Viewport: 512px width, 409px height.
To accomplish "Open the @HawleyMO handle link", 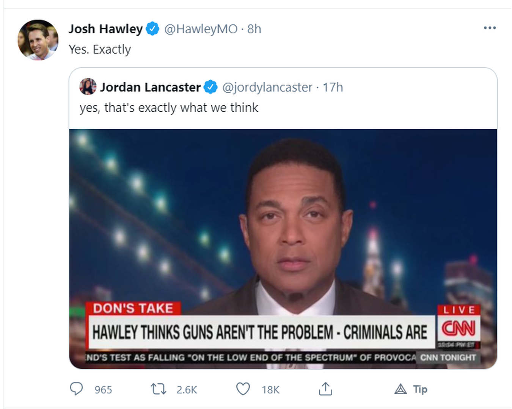I will click(201, 29).
